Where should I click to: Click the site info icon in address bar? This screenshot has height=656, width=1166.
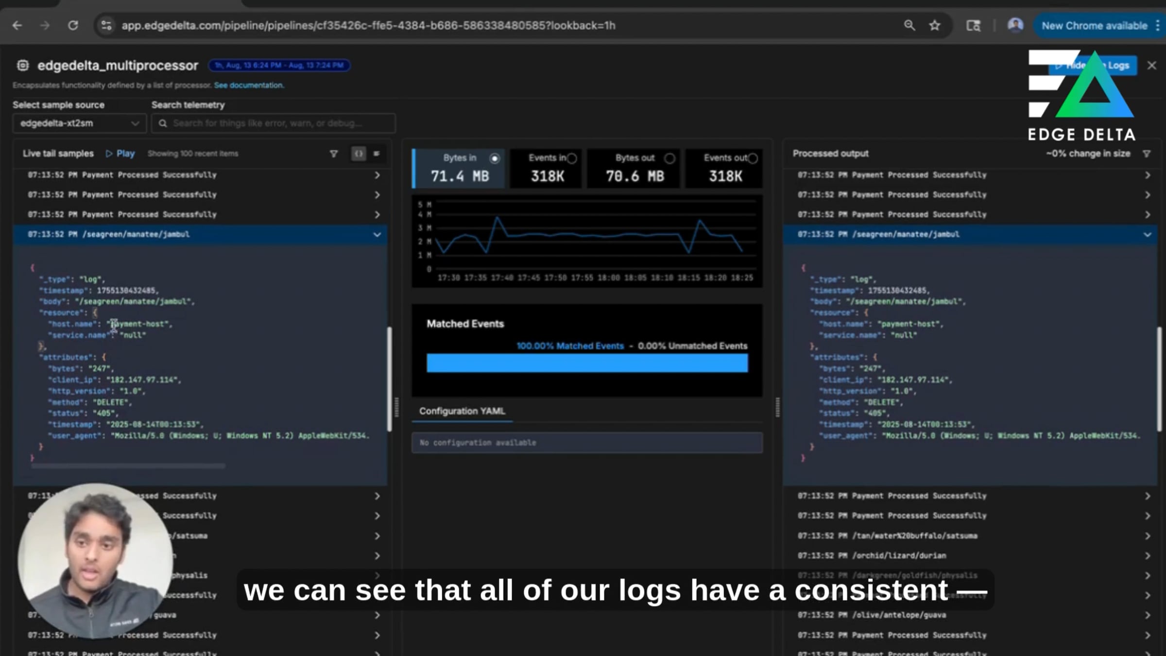(106, 25)
